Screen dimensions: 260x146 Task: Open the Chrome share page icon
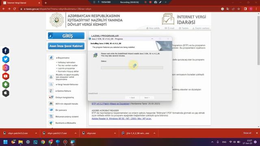233,9
